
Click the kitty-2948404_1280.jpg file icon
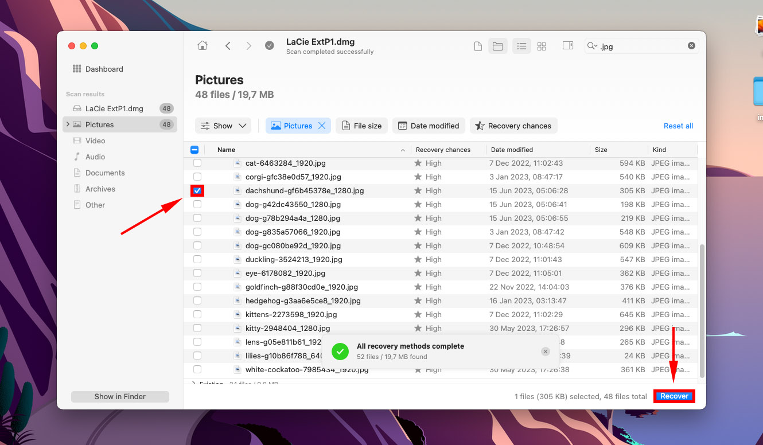tap(238, 328)
